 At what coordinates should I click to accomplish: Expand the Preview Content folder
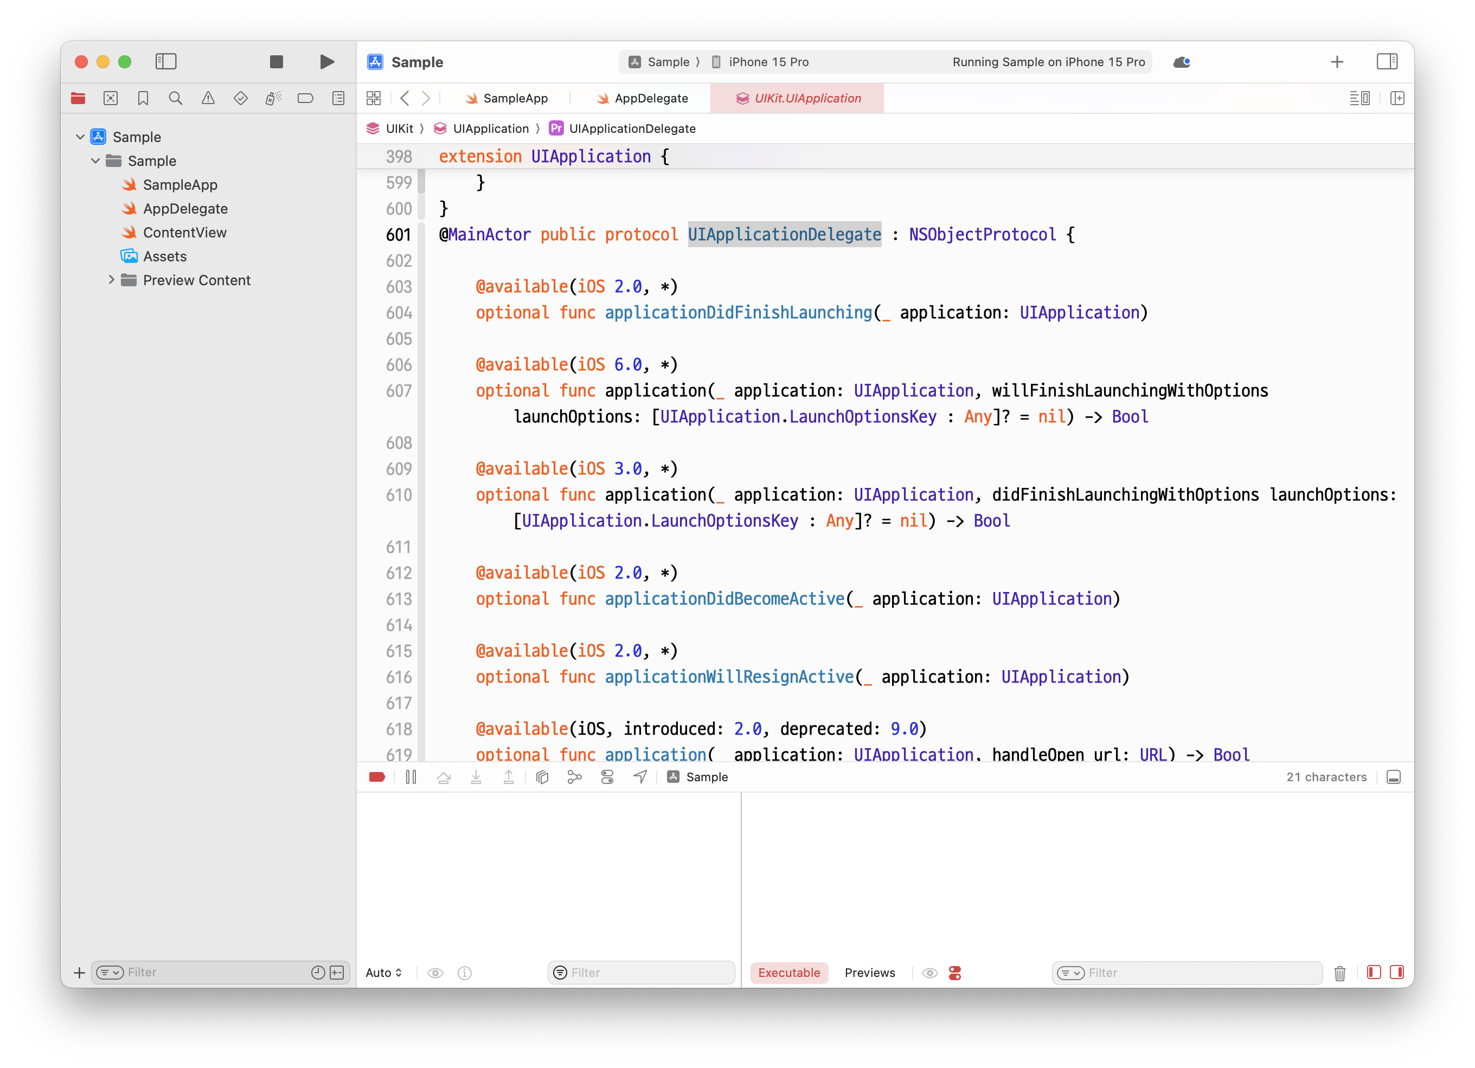(111, 280)
